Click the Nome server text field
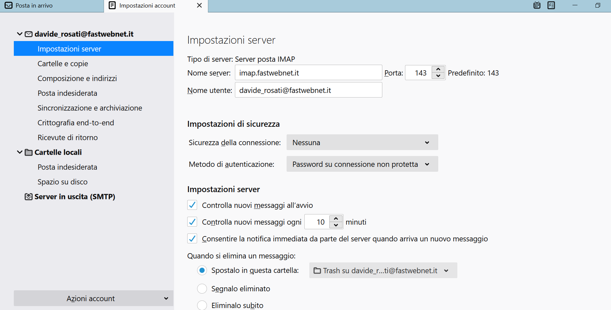Image resolution: width=611 pixels, height=310 pixels. coord(308,73)
